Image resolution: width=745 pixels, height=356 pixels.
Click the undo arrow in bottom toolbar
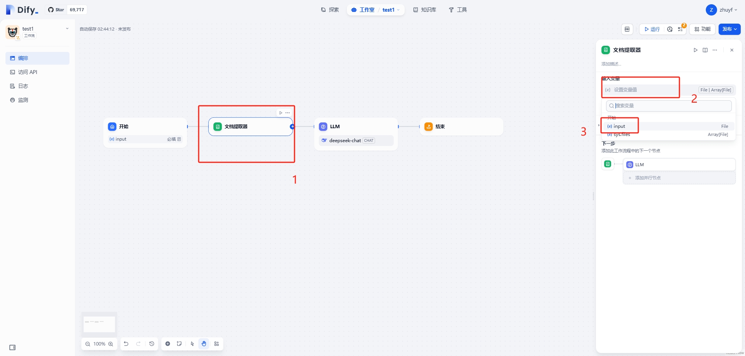click(126, 344)
